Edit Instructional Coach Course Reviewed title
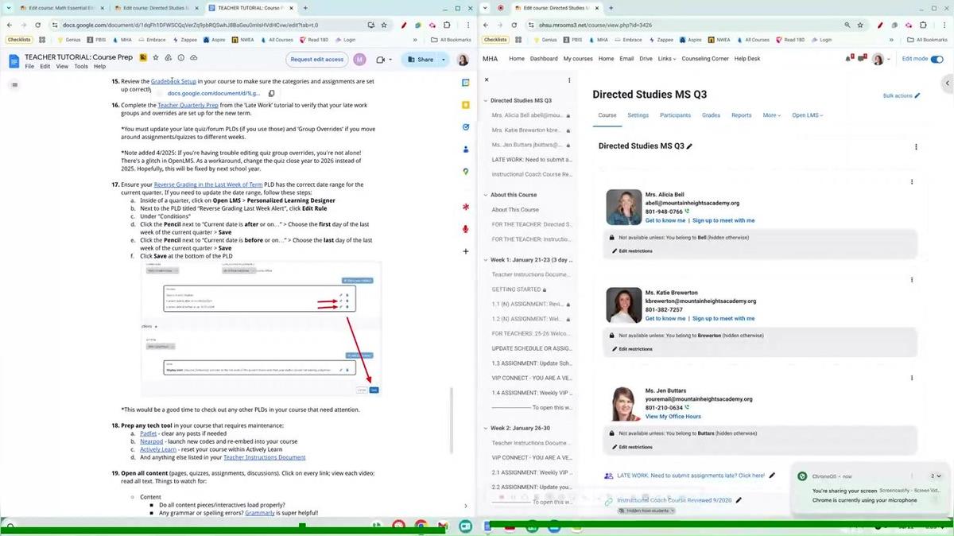The image size is (954, 536). pos(739,500)
